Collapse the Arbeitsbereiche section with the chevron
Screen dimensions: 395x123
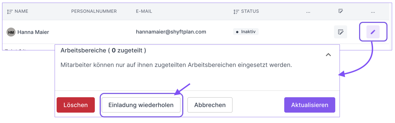pyautogui.click(x=328, y=55)
